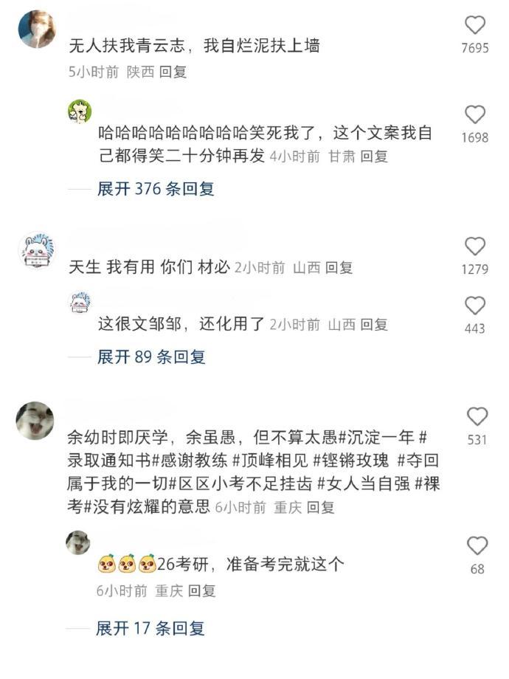This screenshot has width=509, height=679.
Task: Open the Shaanxi commenter's avatar profile
Action: tap(37, 29)
